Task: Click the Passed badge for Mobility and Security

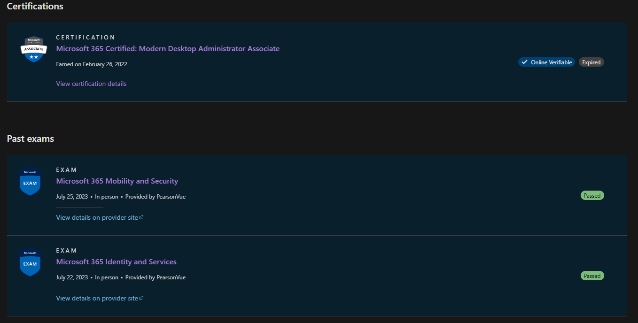Action: (x=592, y=195)
